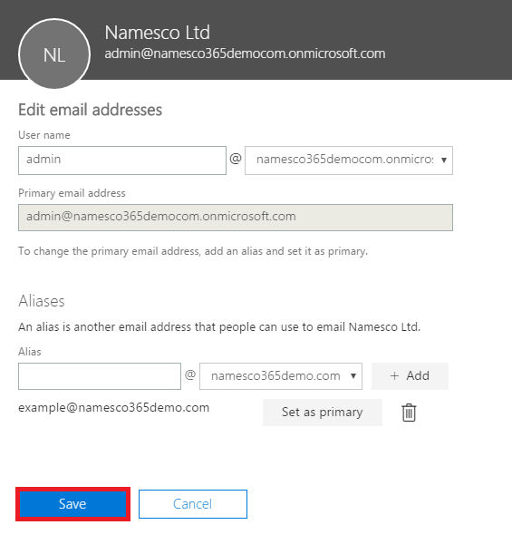512x554 pixels.
Task: Click the NL profile avatar
Action: coord(54,54)
